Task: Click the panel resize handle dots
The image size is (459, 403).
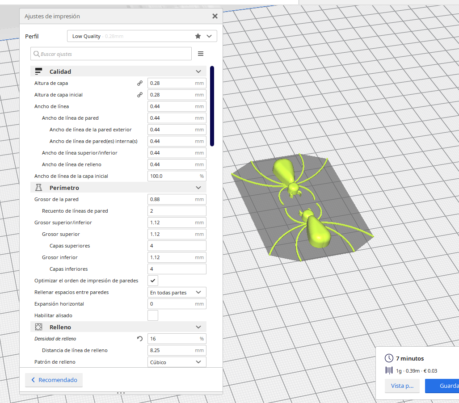Action: point(121,393)
